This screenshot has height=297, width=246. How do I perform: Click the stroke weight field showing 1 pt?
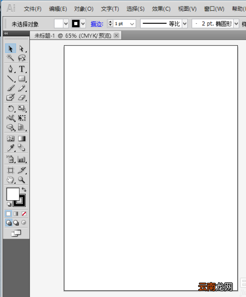(x=121, y=24)
